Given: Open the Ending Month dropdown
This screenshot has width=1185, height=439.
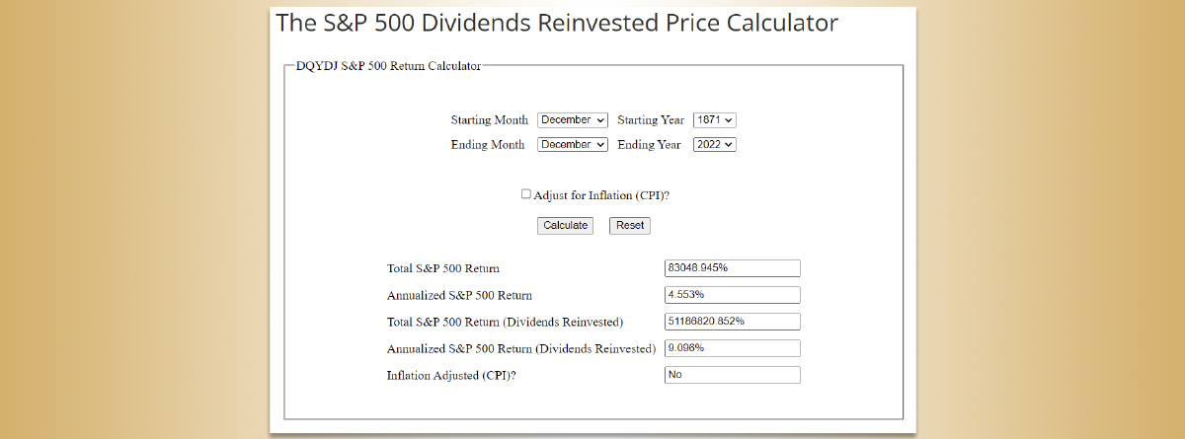Looking at the screenshot, I should [x=573, y=144].
